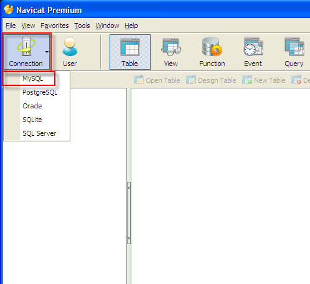Open the View objects icon with glasses
The height and width of the screenshot is (284, 310).
click(x=171, y=47)
